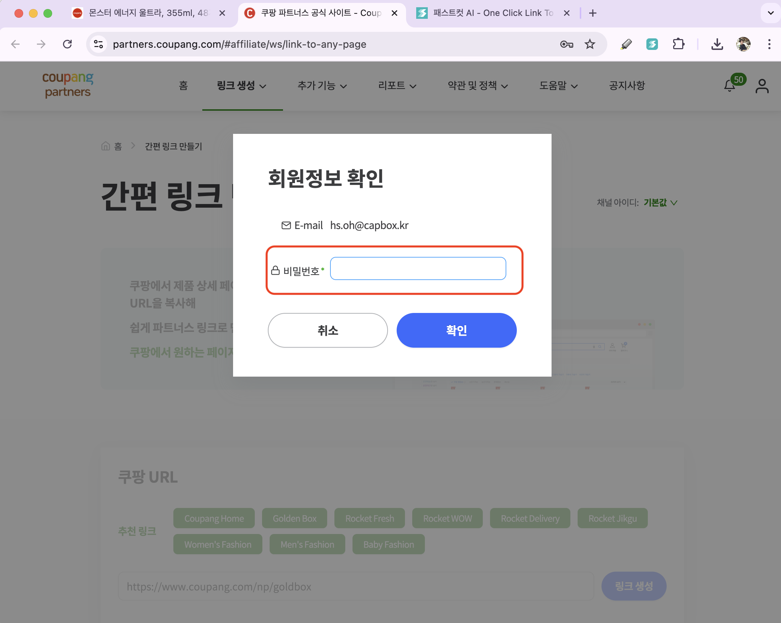
Task: Click the 간편 링크 만들기 breadcrumb
Action: point(173,146)
